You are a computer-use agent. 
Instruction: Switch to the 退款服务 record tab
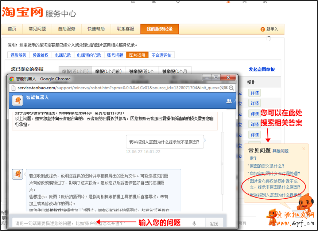click(x=19, y=55)
